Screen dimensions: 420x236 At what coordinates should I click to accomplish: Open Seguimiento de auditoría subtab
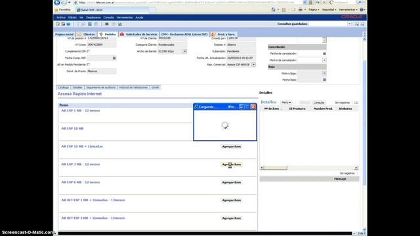pos(100,87)
